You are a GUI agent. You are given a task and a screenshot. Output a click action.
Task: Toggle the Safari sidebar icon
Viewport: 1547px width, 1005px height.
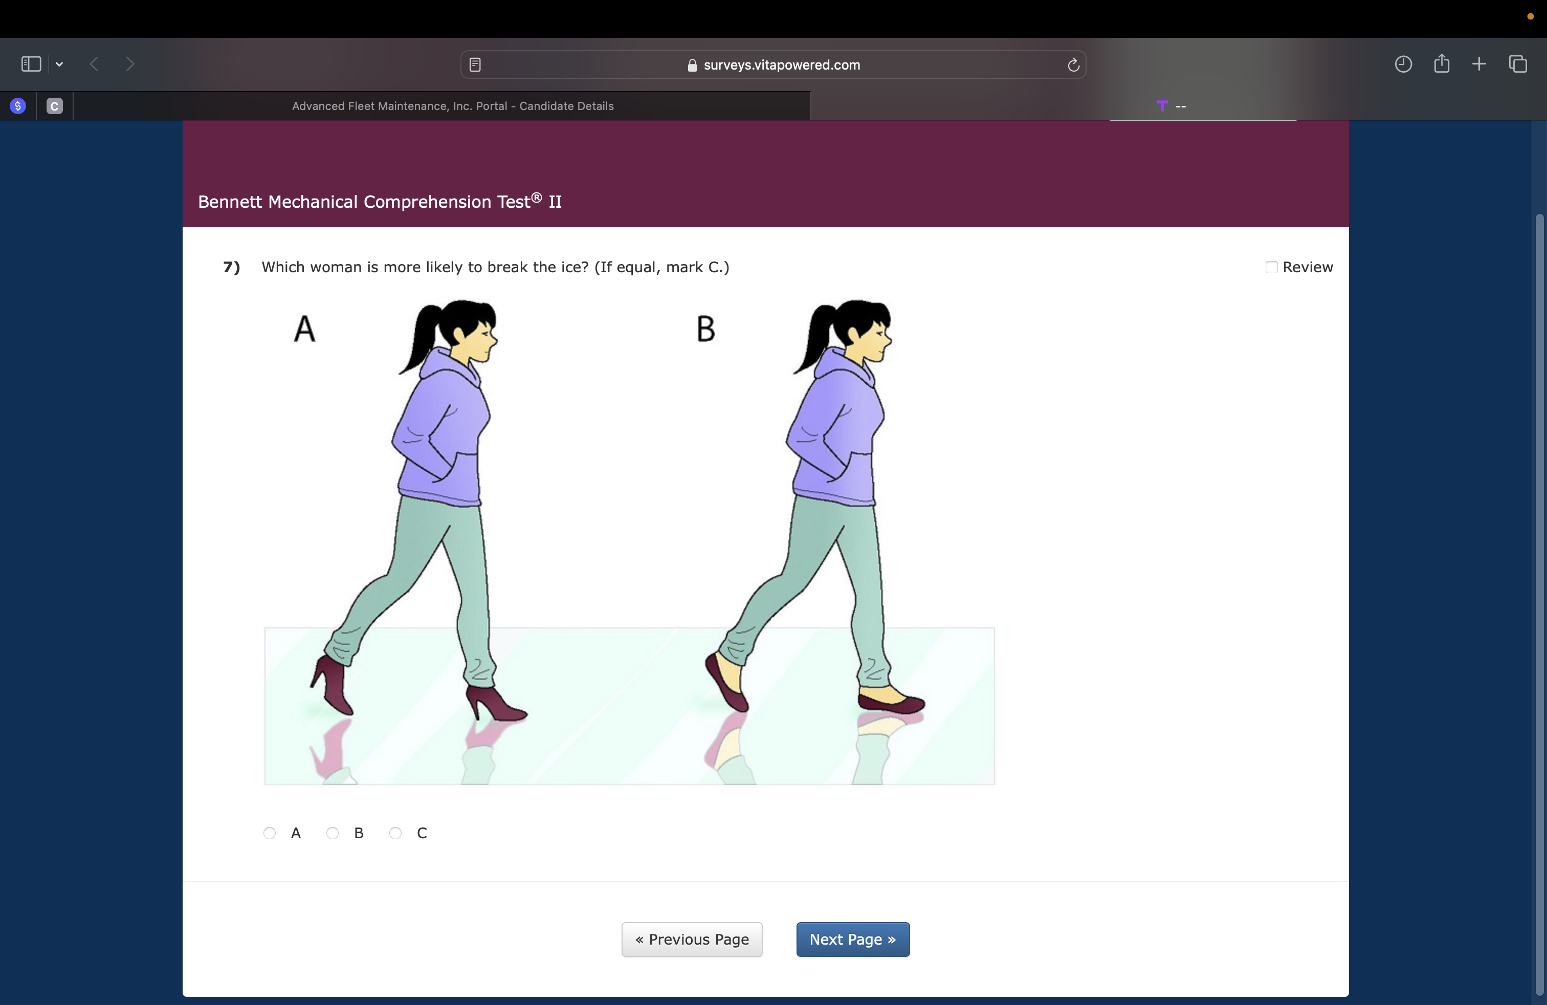[x=31, y=63]
